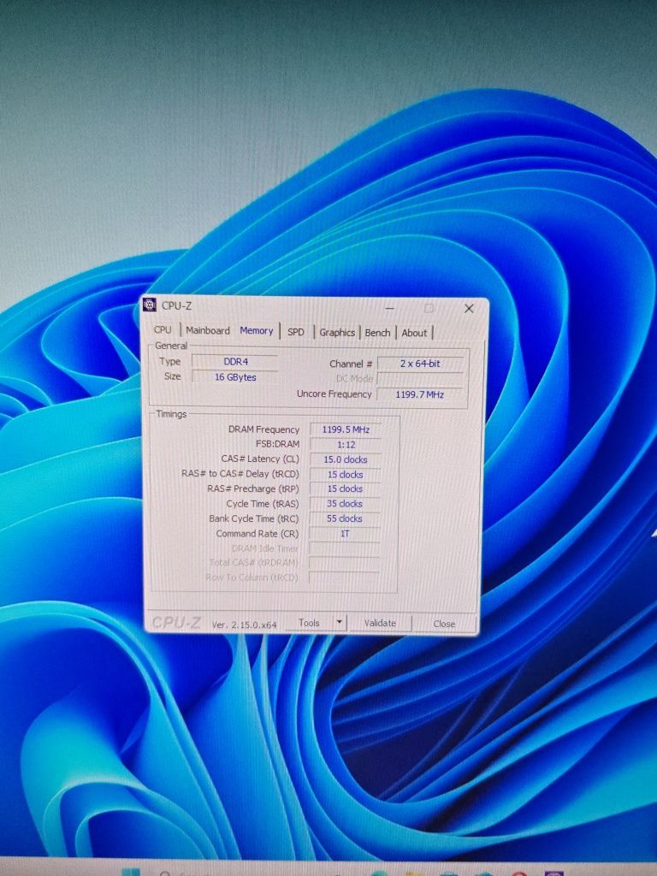The width and height of the screenshot is (657, 876).
Task: Click the Uncore Frequency 1199.7 MHz value
Action: tap(420, 394)
